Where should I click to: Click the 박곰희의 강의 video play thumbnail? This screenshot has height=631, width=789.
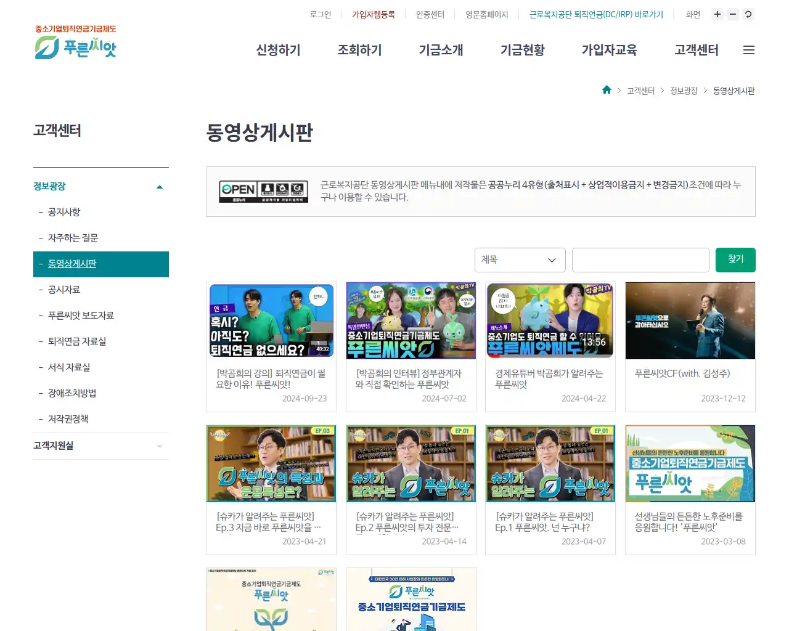(271, 320)
